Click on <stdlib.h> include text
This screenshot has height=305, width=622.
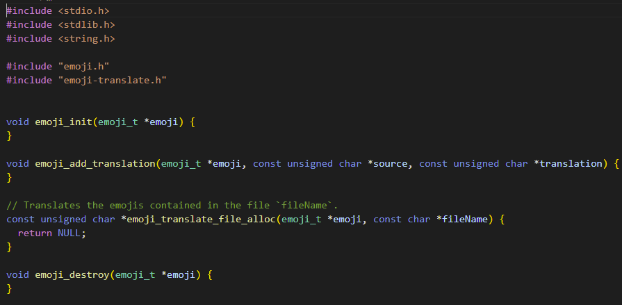pos(86,24)
